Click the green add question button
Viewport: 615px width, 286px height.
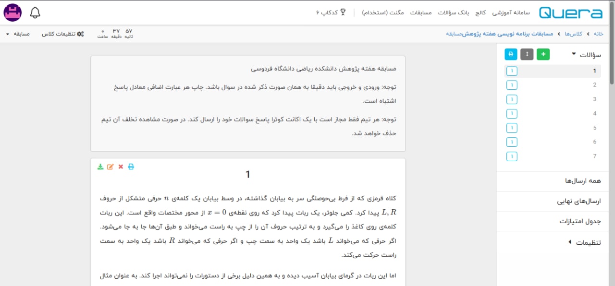coord(543,55)
